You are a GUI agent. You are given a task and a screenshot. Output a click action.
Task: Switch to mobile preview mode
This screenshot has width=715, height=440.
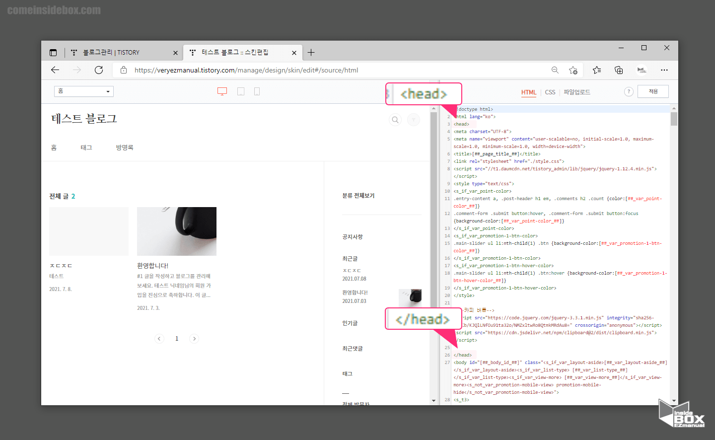click(257, 91)
